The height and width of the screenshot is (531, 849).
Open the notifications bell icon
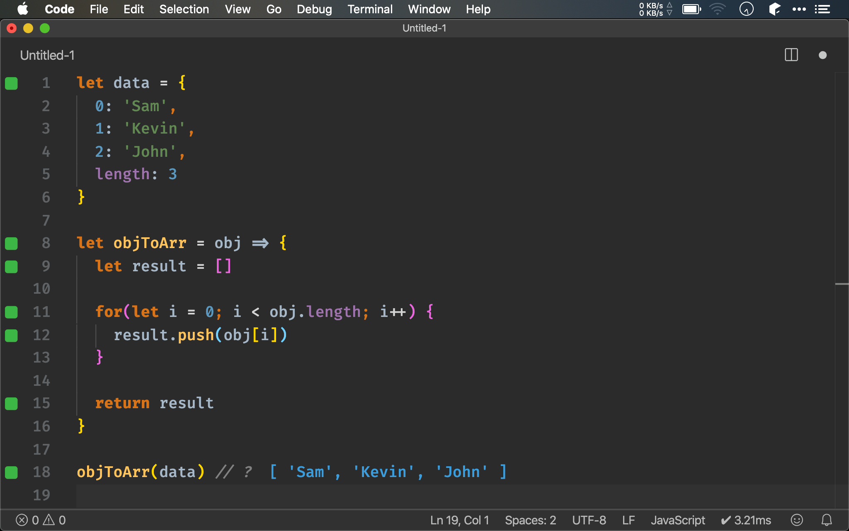827,520
